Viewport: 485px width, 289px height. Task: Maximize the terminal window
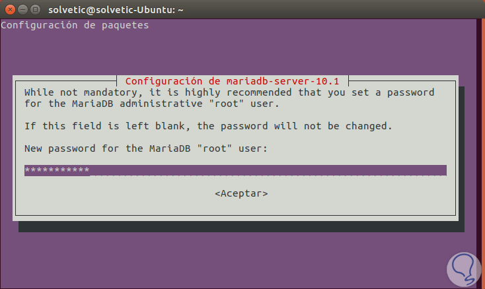pos(35,10)
